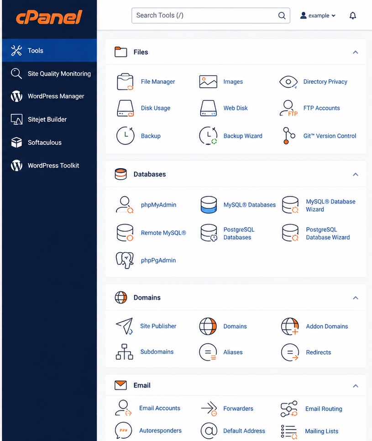
Task: Click the phpMyAdmin link text
Action: 158,205
